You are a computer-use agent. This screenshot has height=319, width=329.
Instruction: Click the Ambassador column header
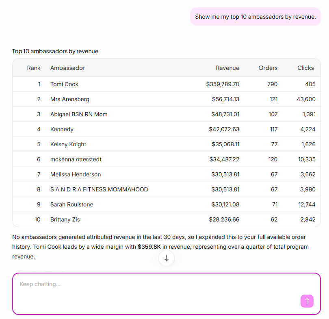pos(67,68)
